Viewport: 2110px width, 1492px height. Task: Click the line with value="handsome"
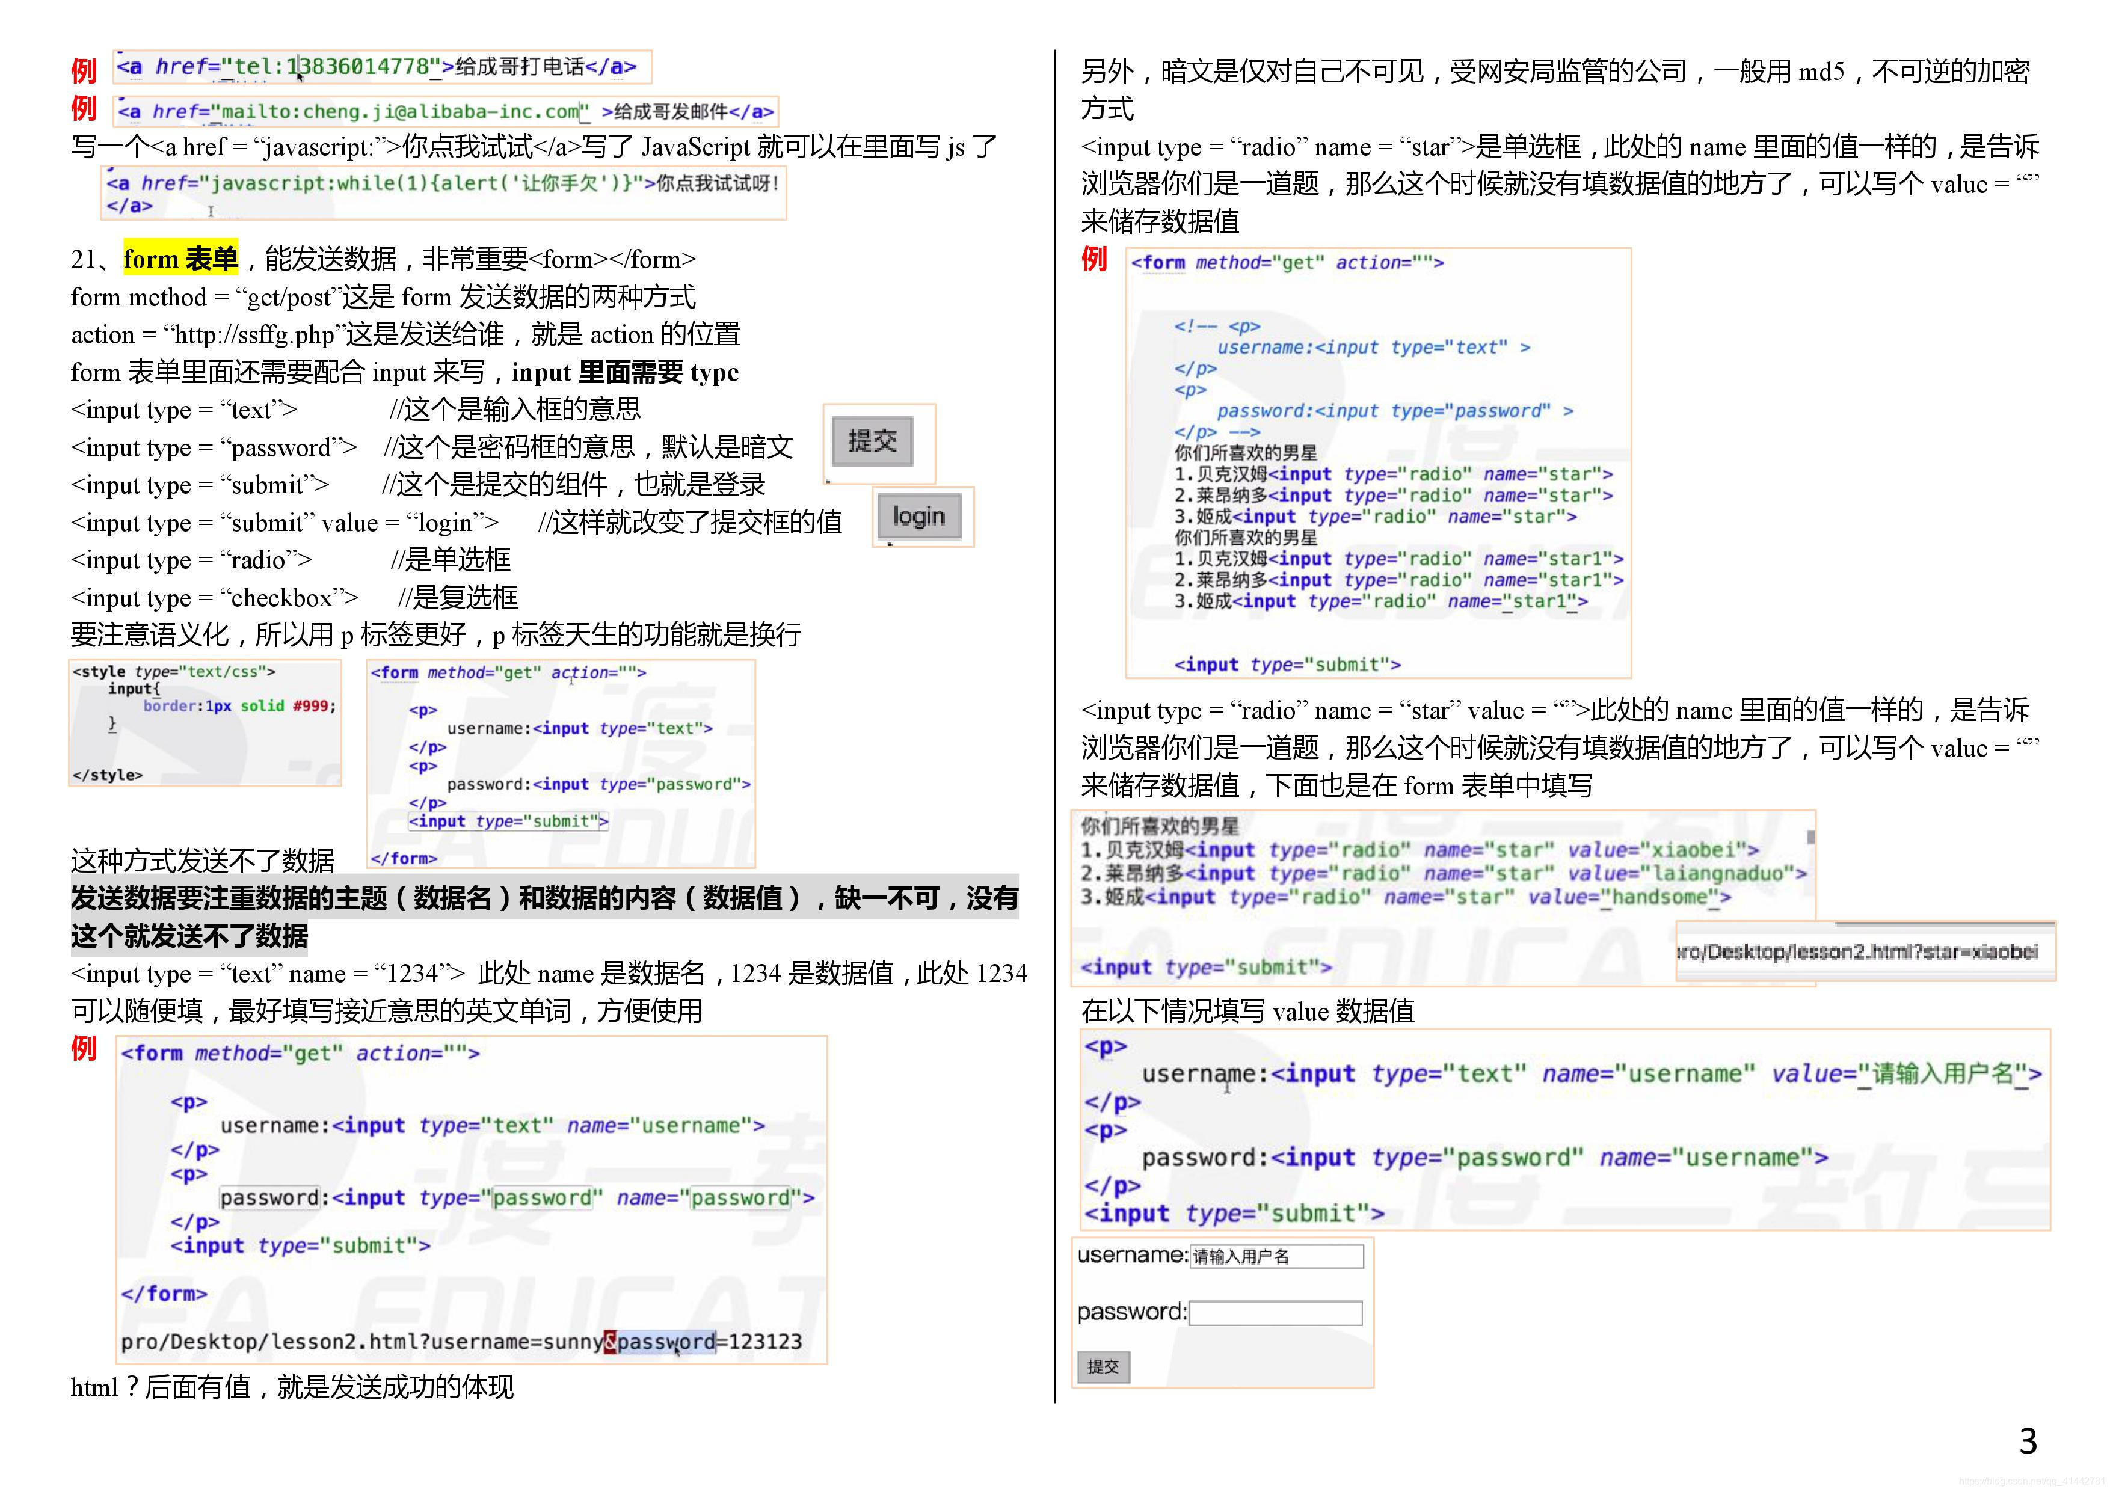[x=1406, y=897]
